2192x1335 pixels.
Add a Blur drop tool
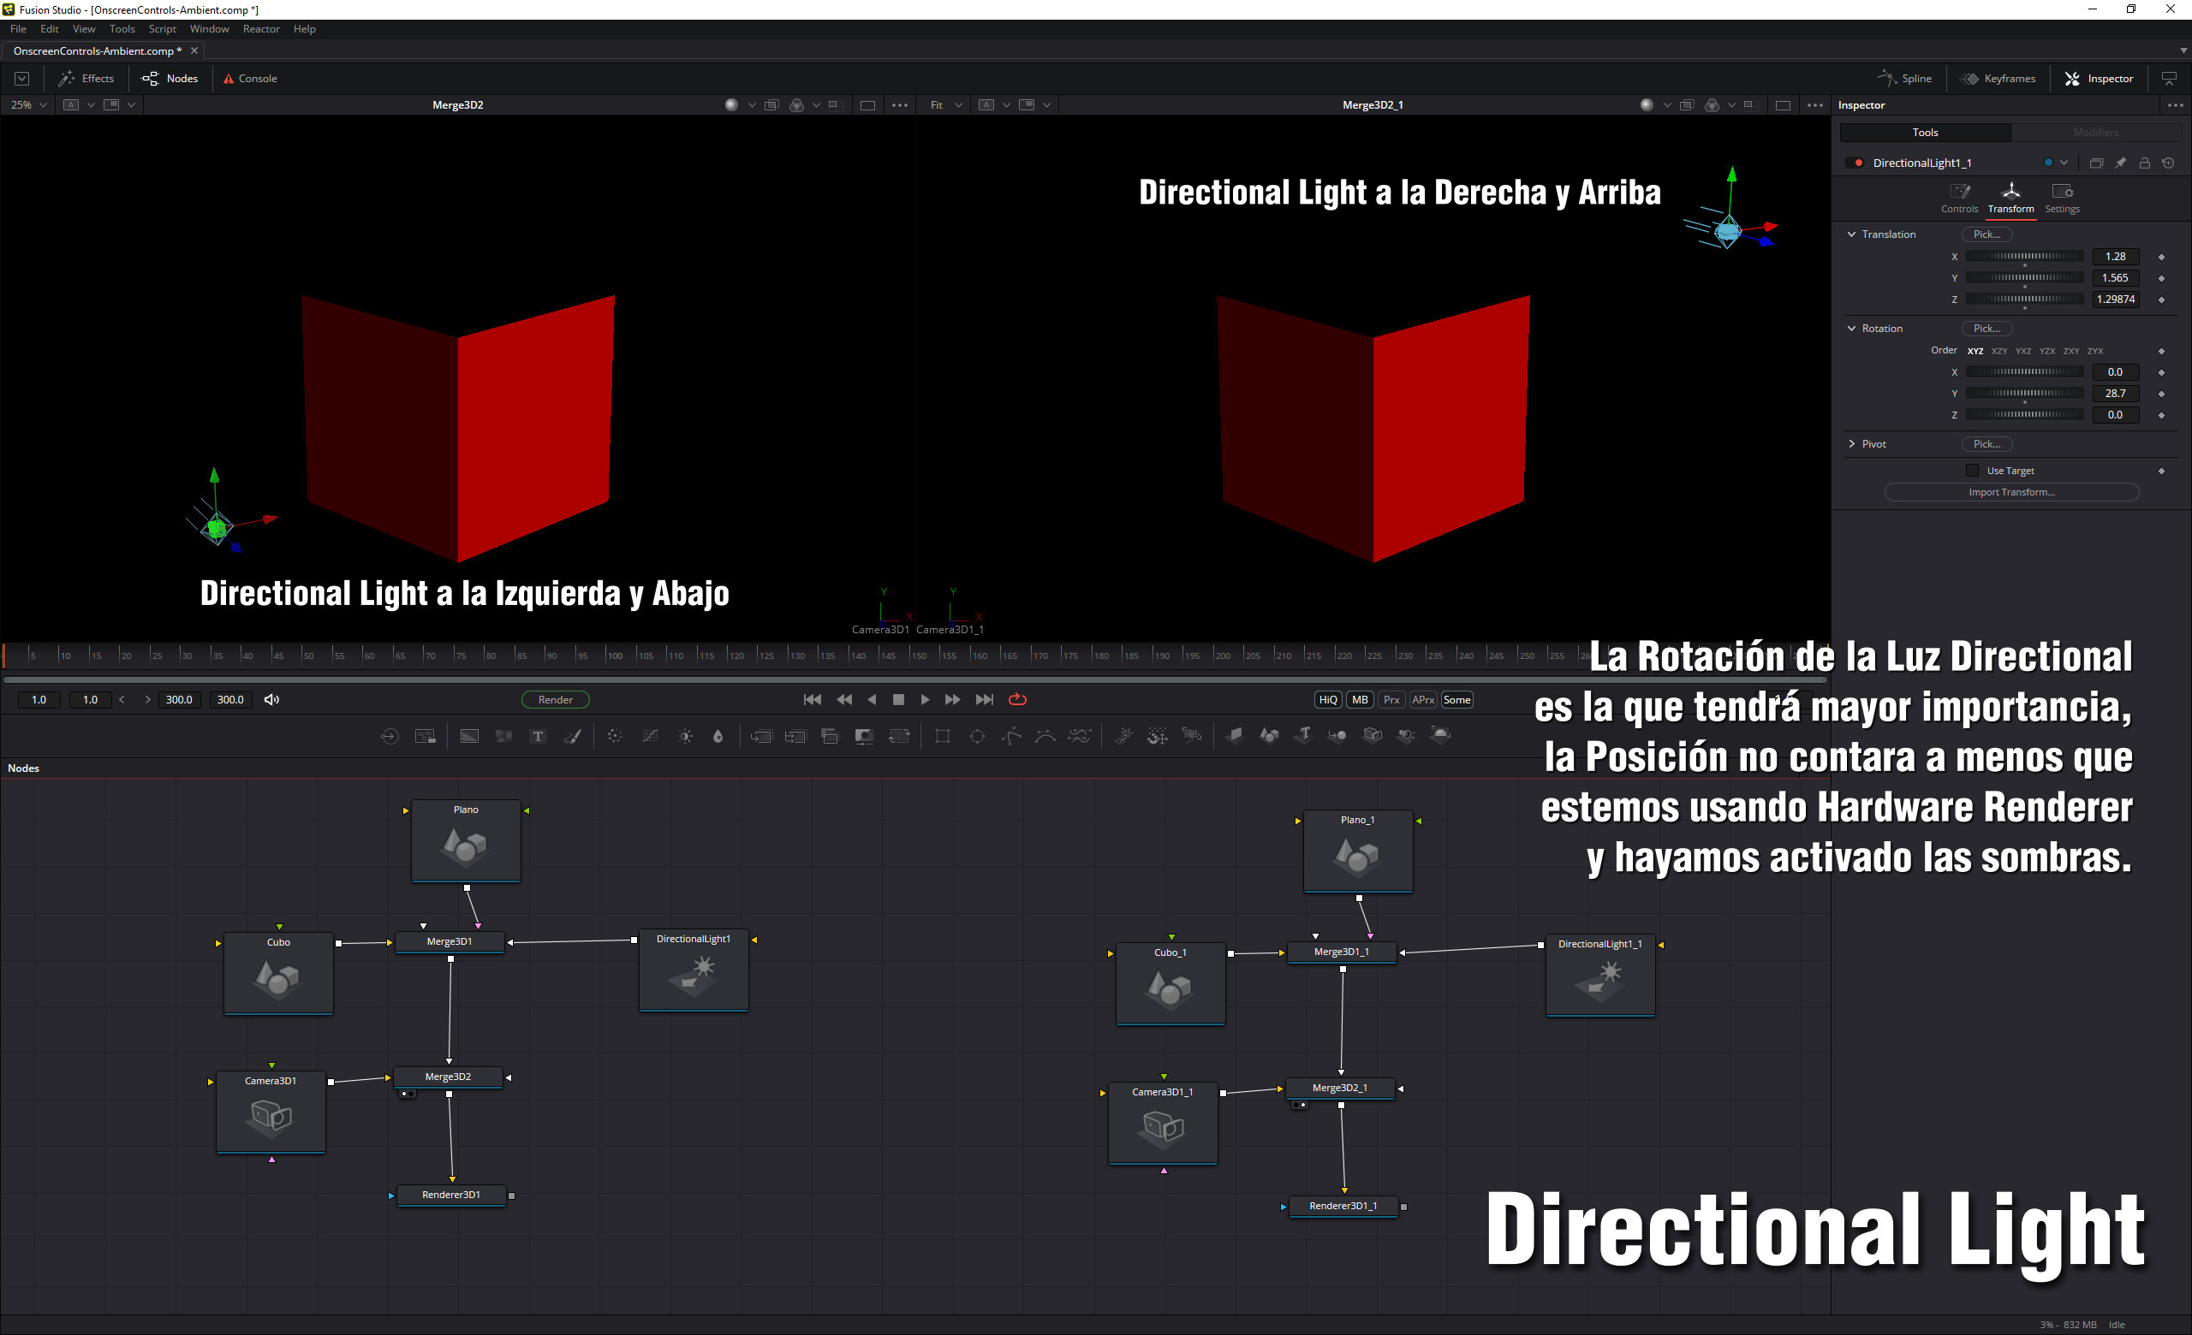[718, 736]
